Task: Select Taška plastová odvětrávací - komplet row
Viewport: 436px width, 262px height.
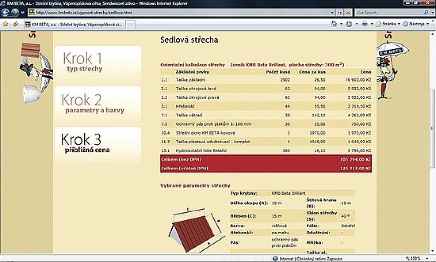Action: (266, 142)
